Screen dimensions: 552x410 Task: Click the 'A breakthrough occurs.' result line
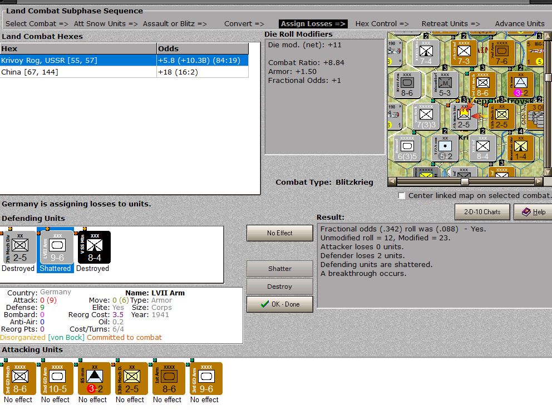click(x=363, y=274)
